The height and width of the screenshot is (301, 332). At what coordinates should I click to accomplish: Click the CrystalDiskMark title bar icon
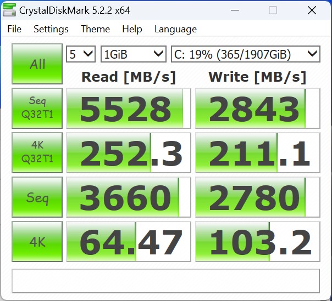(x=9, y=10)
